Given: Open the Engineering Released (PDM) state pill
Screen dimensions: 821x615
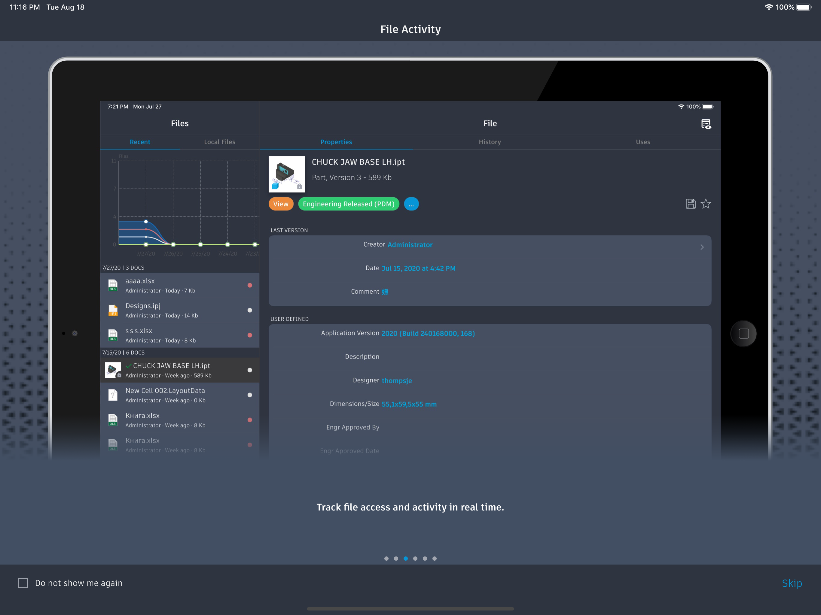Looking at the screenshot, I should point(348,204).
